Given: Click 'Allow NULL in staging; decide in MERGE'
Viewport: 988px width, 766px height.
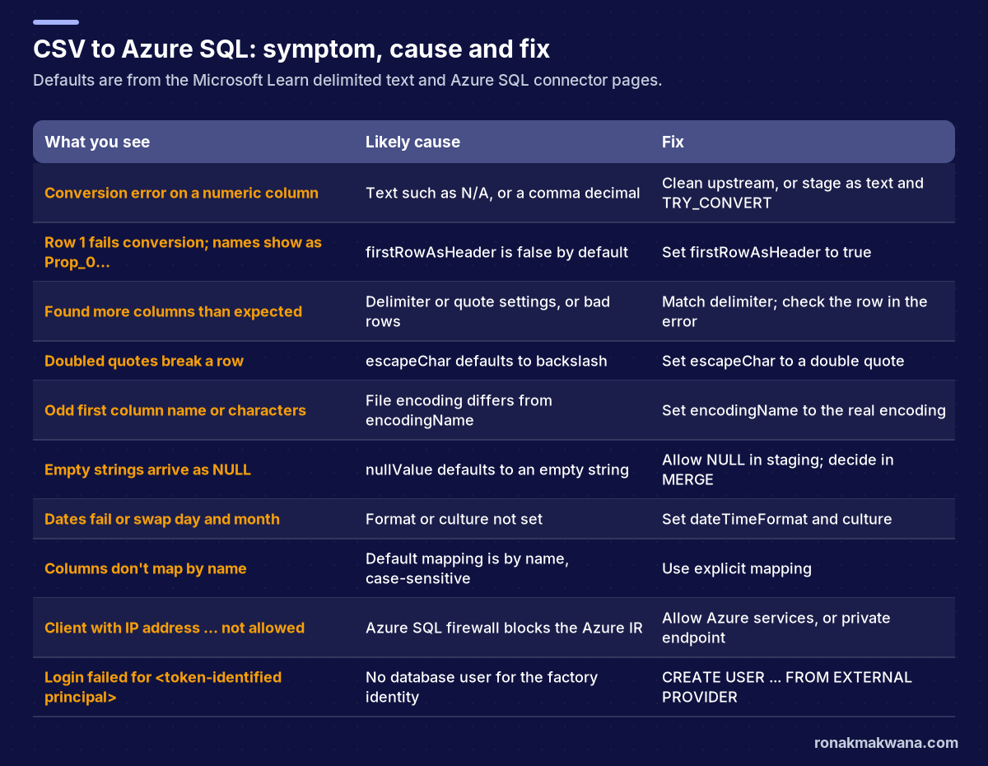Looking at the screenshot, I should [778, 469].
